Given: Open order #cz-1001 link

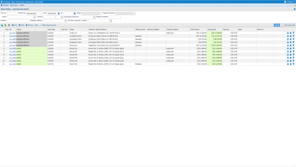Looking at the screenshot, I should pos(13,64).
